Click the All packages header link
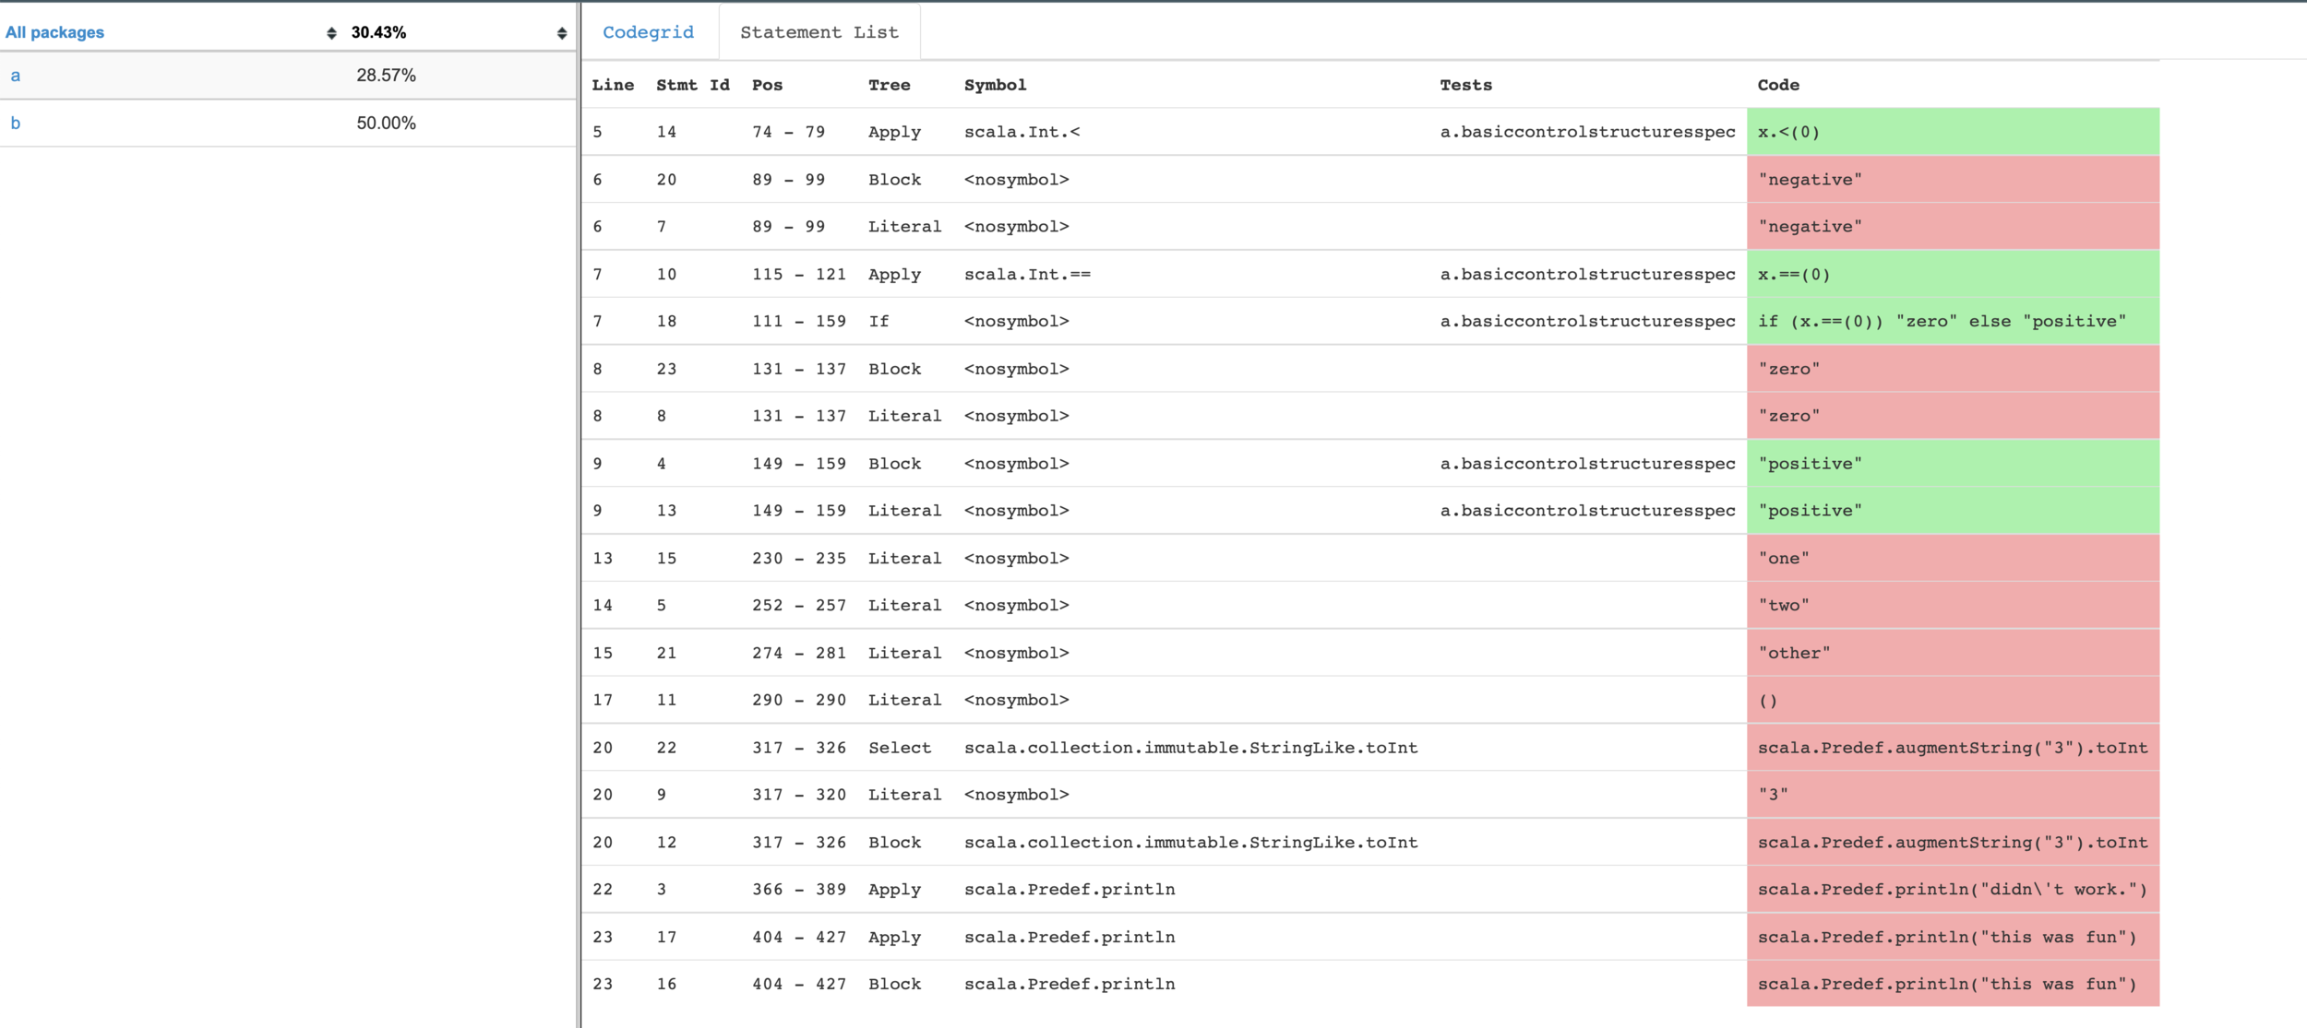The image size is (2307, 1028). pyautogui.click(x=54, y=32)
